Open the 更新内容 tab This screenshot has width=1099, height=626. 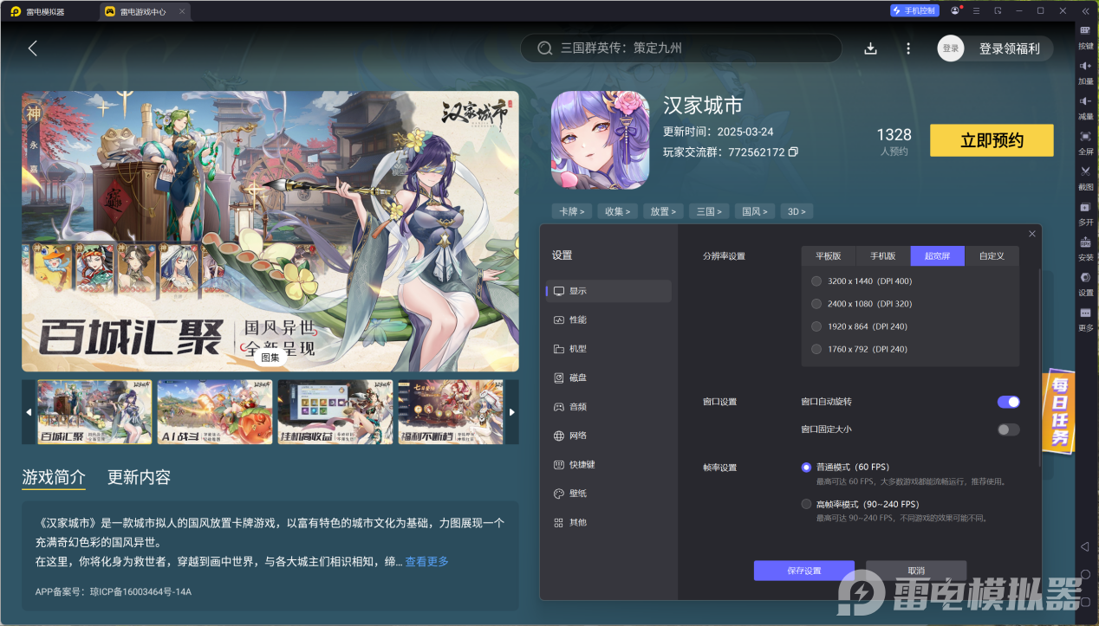[x=139, y=476]
